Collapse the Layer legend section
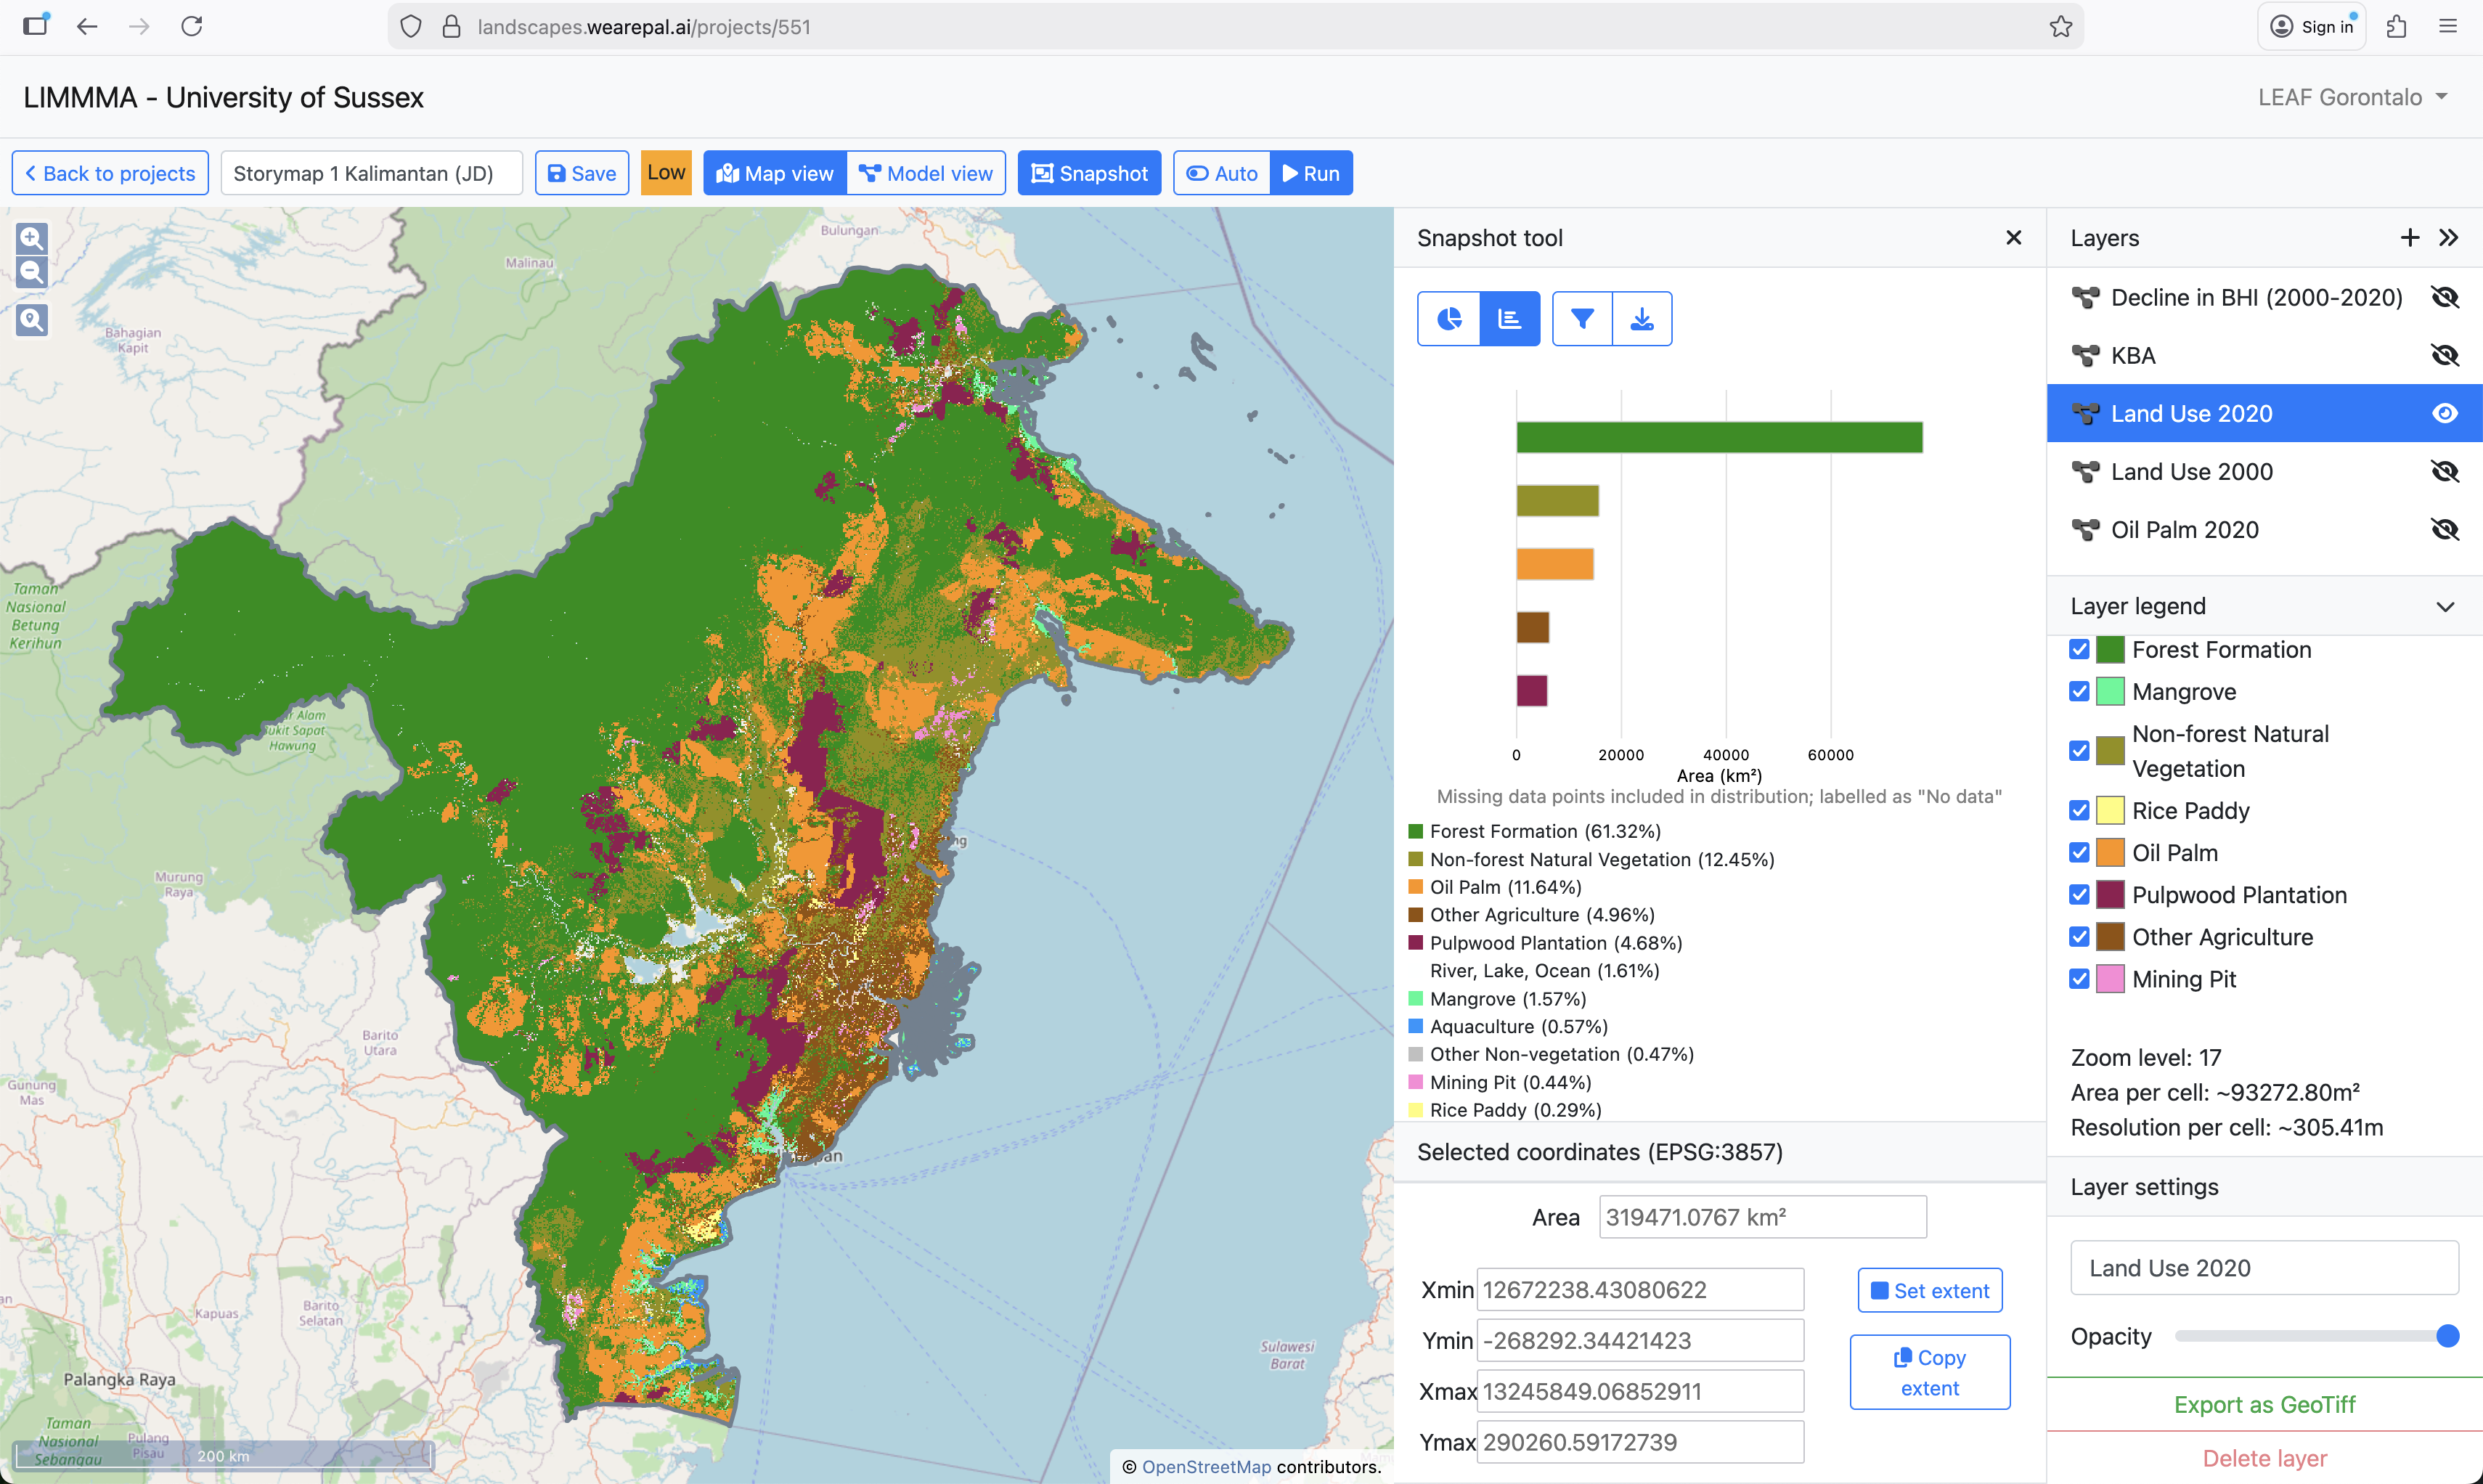This screenshot has width=2483, height=1484. point(2445,606)
